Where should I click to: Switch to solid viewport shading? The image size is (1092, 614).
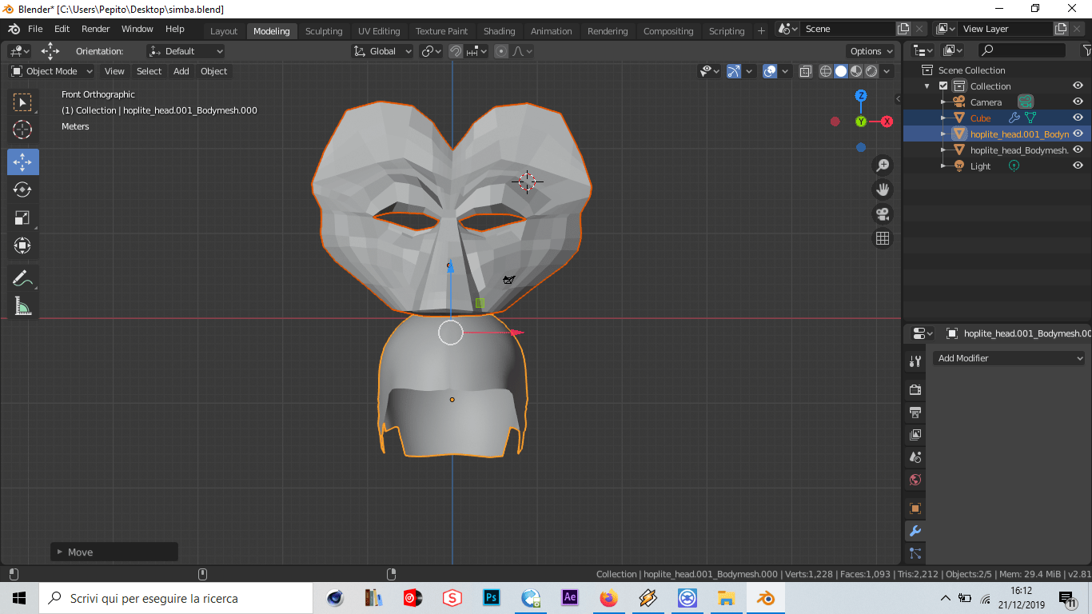[x=841, y=71]
